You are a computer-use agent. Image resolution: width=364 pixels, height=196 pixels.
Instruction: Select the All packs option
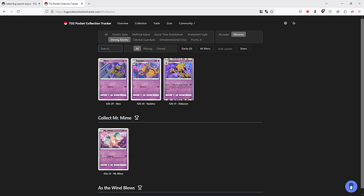pyautogui.click(x=224, y=35)
